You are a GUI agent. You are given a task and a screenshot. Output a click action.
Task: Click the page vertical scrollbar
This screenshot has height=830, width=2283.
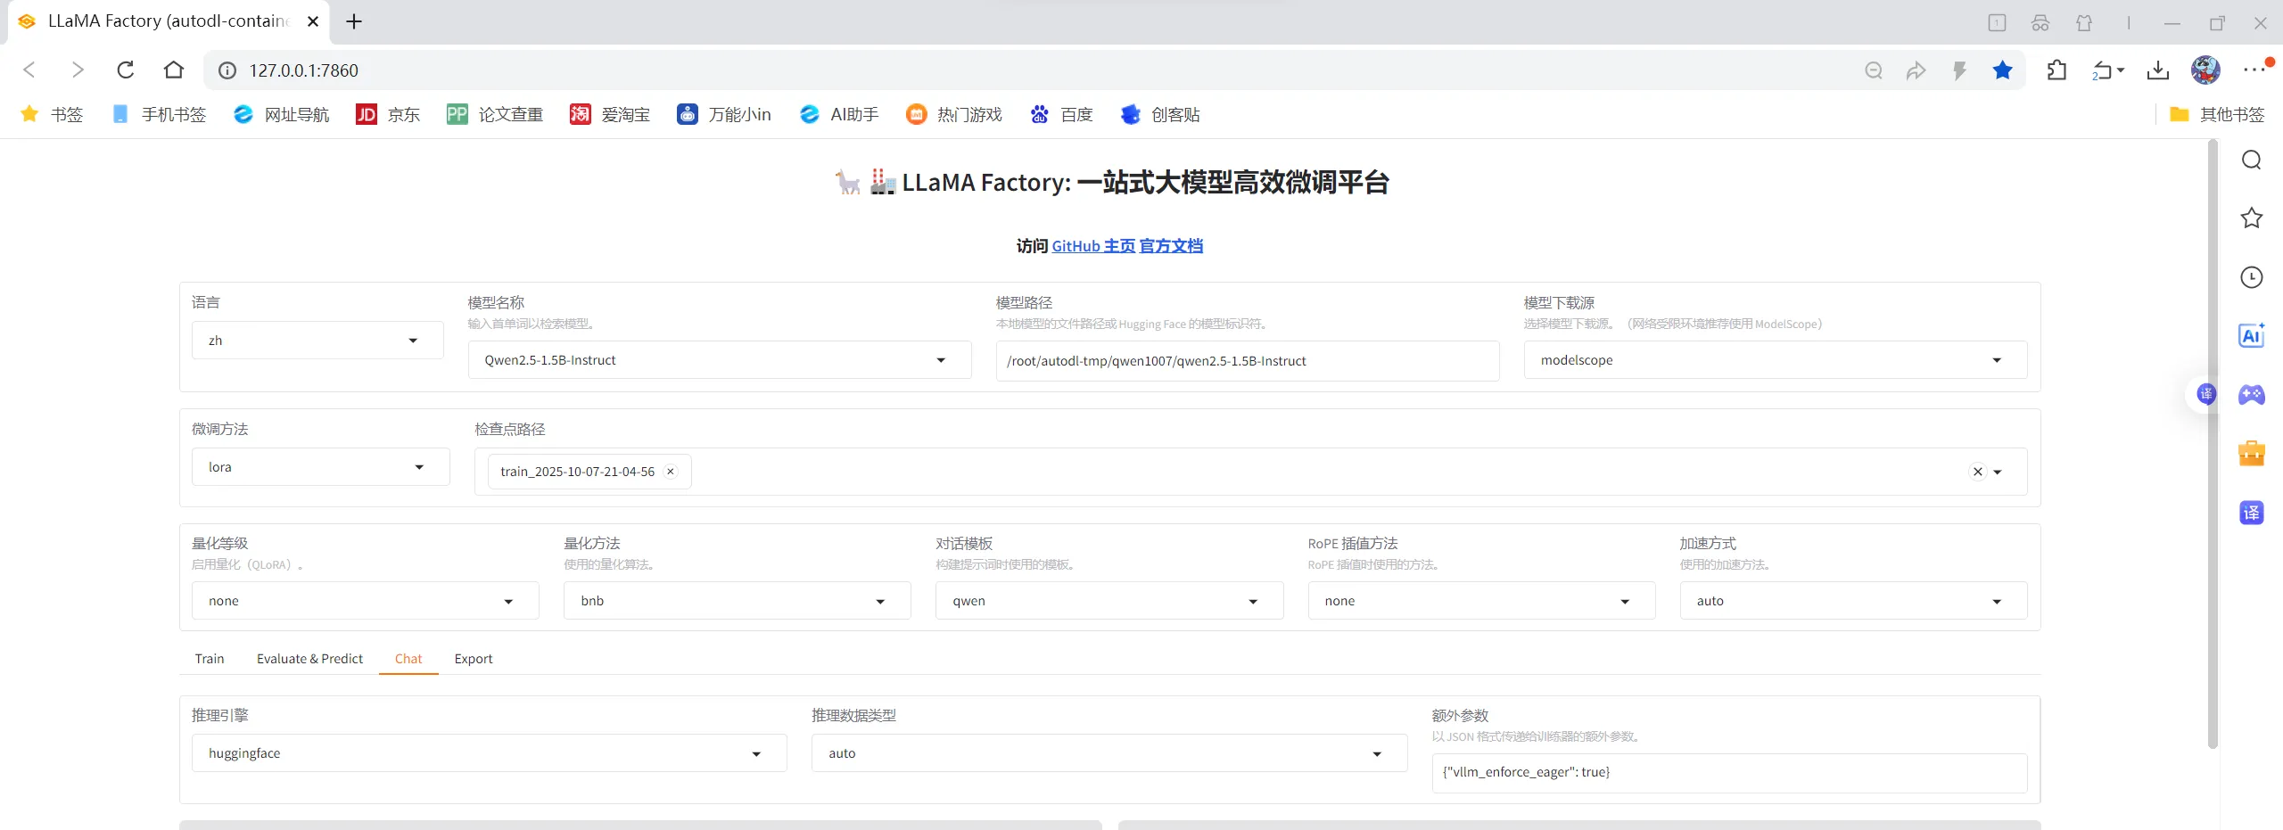pos(2213,444)
